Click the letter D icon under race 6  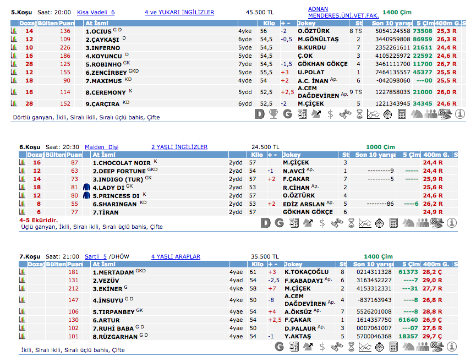click(266, 223)
